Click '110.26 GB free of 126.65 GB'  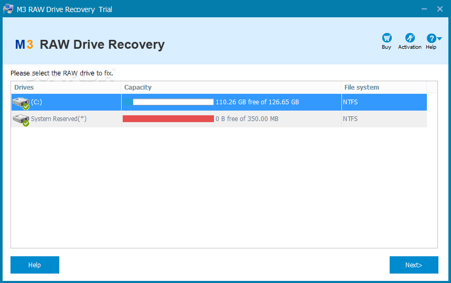coord(257,102)
